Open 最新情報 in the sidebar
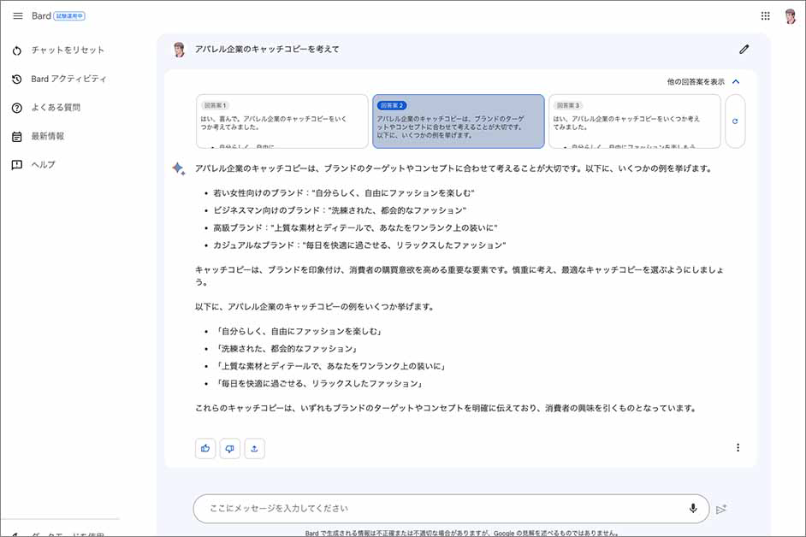Image resolution: width=806 pixels, height=537 pixels. (x=48, y=136)
